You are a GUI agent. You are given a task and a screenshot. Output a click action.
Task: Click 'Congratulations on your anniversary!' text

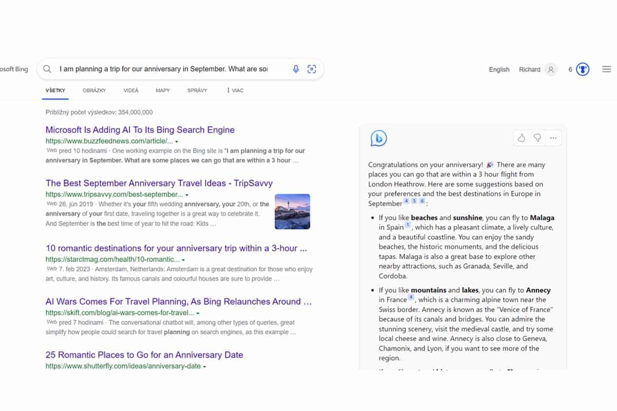[426, 165]
